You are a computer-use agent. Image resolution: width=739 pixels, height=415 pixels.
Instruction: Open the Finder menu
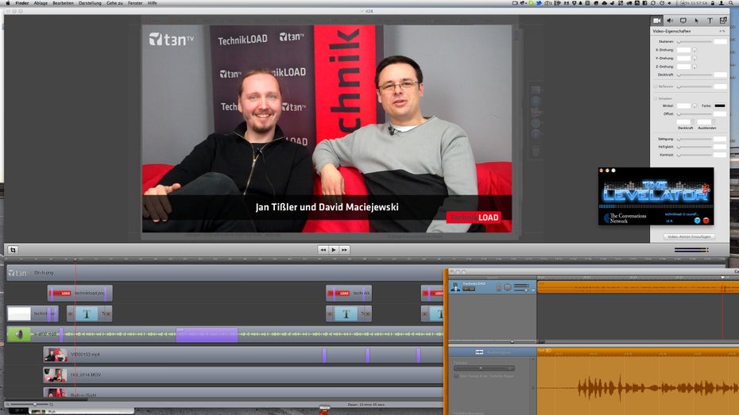pyautogui.click(x=22, y=3)
